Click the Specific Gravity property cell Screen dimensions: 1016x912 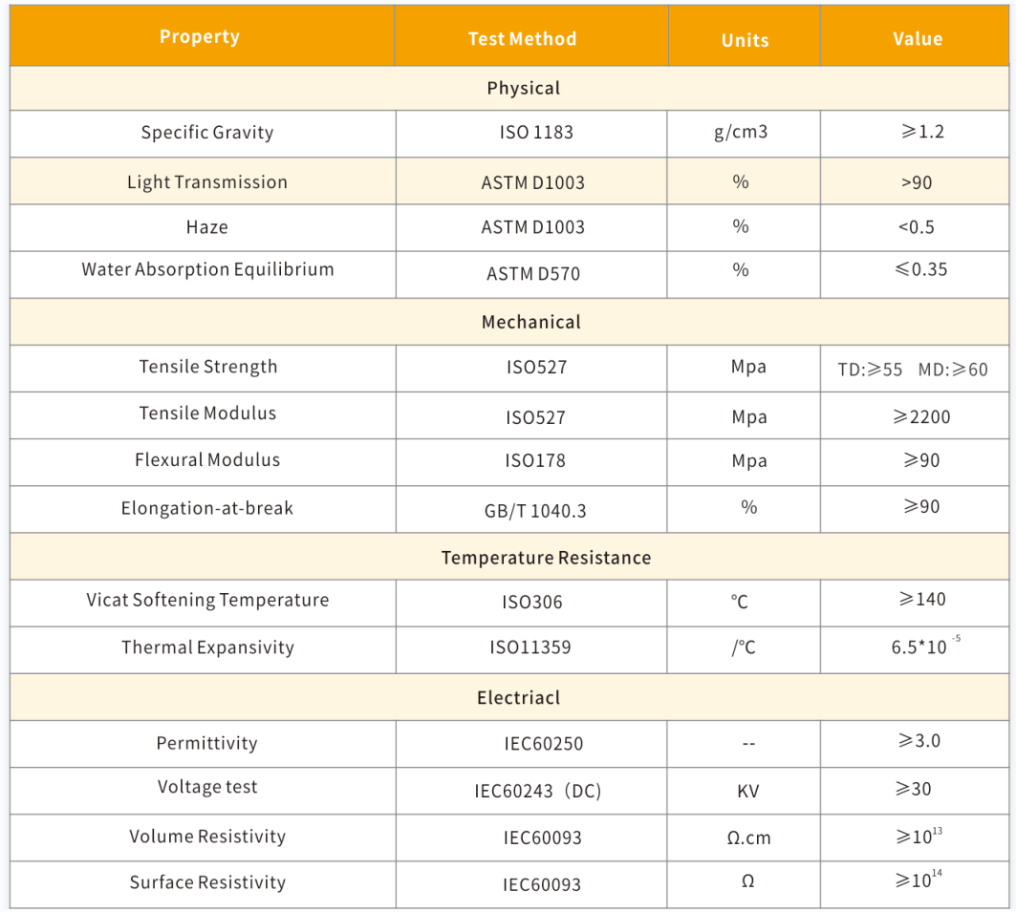pyautogui.click(x=207, y=133)
